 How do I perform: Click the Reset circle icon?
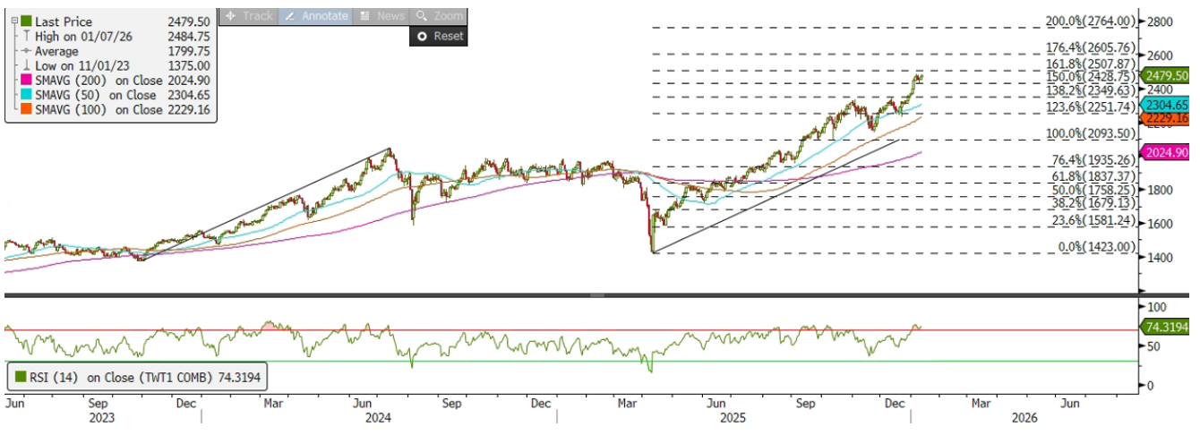[x=422, y=36]
